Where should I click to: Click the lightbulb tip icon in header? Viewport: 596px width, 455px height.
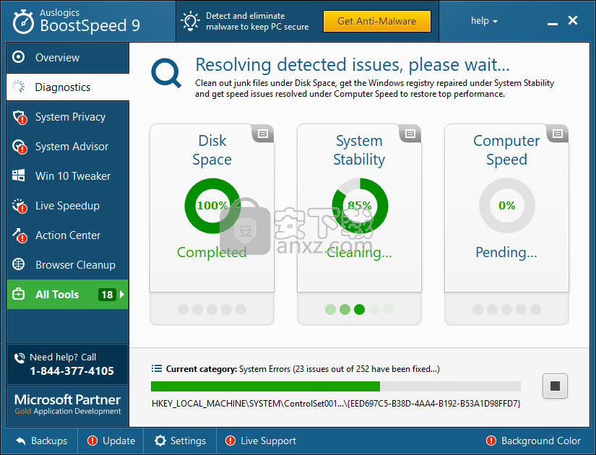click(190, 21)
